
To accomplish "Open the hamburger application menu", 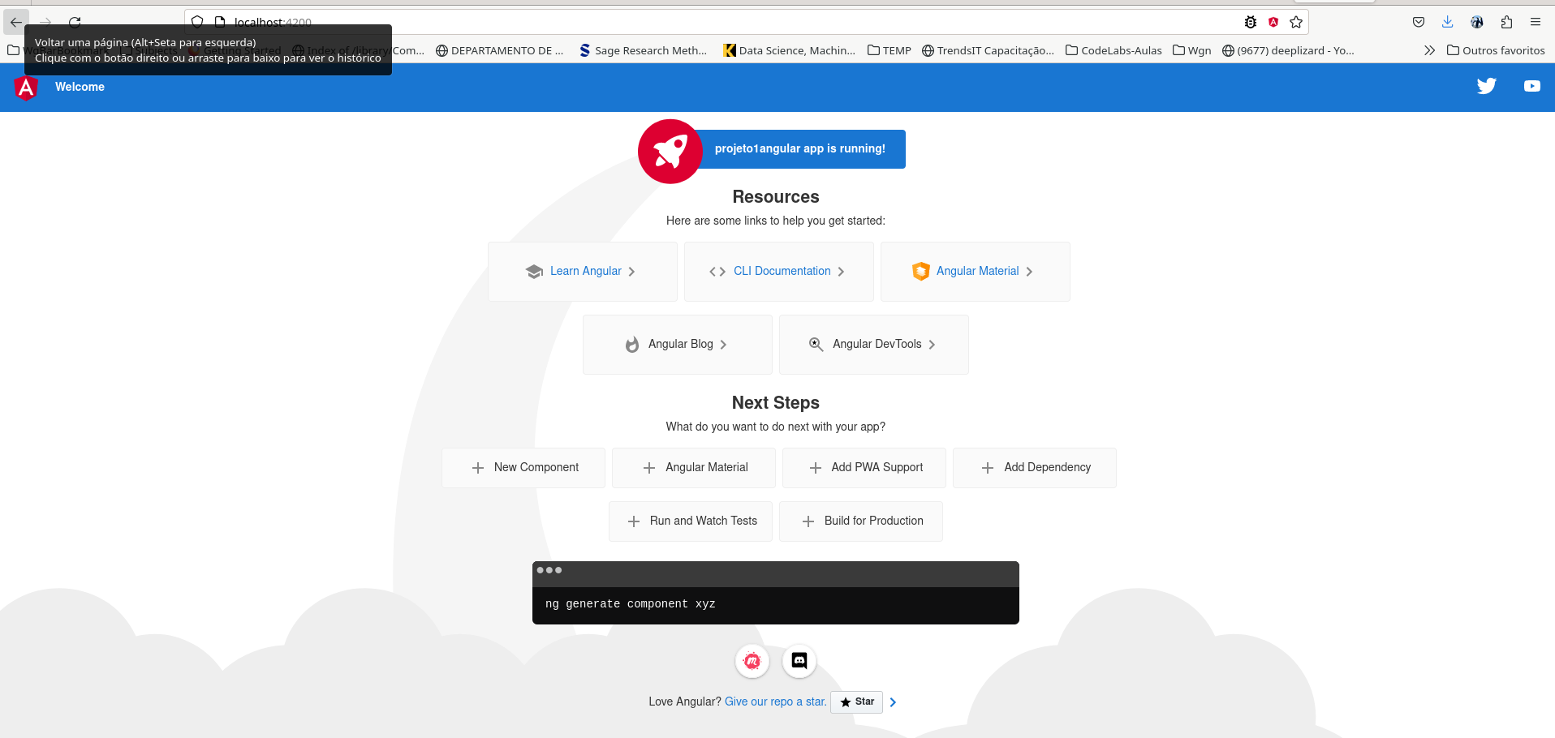I will click(x=1536, y=22).
